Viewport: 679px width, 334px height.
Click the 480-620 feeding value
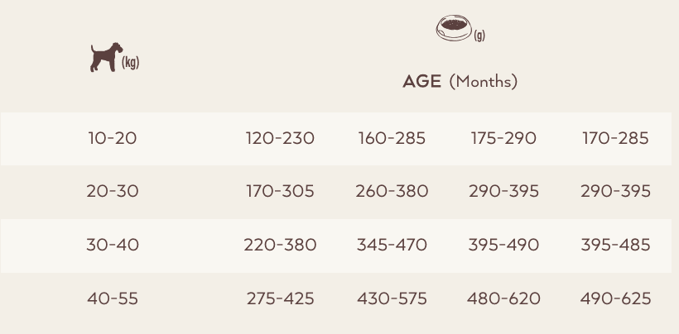pos(503,298)
